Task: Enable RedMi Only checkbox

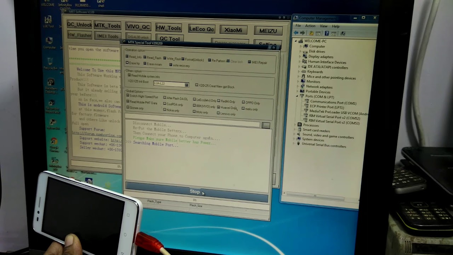Action: (x=219, y=101)
